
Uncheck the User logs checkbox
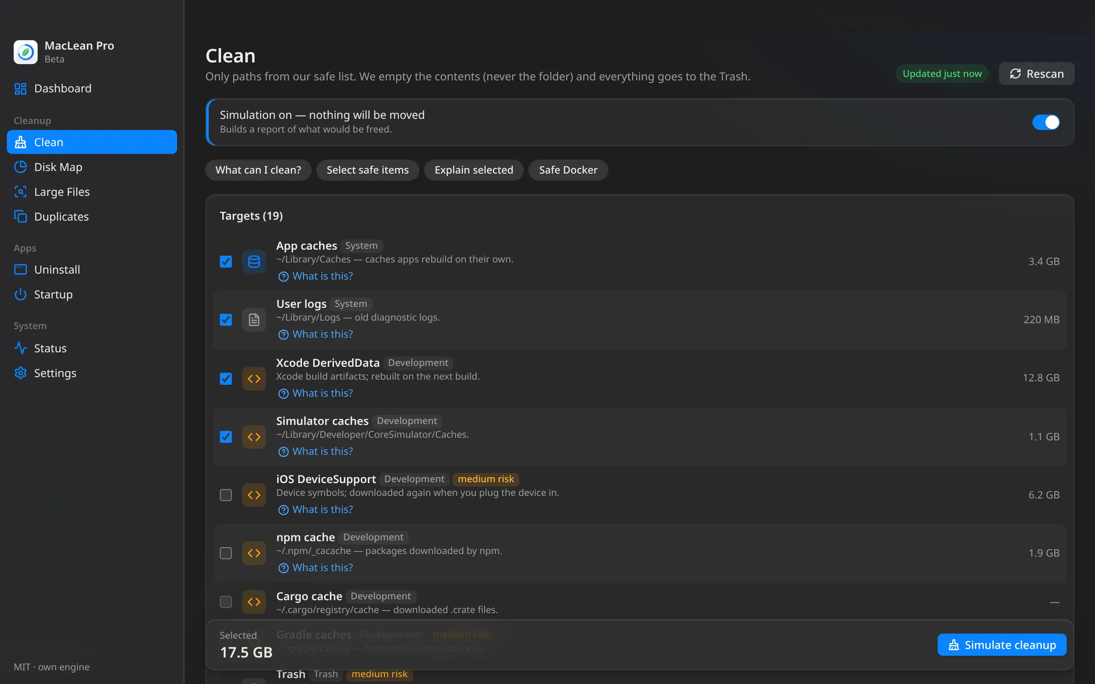[x=226, y=320]
